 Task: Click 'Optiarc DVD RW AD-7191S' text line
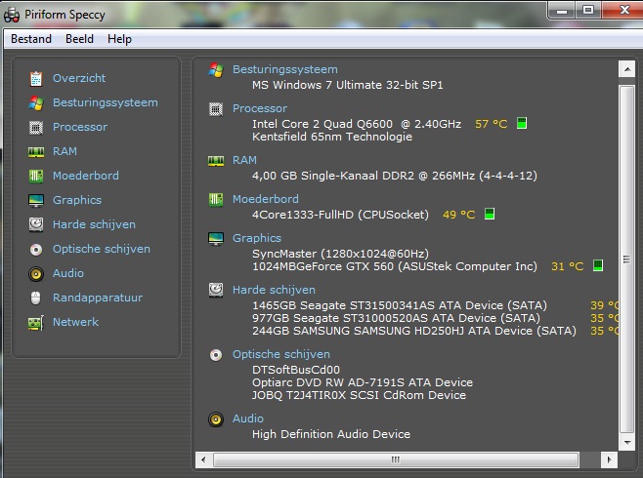click(363, 382)
